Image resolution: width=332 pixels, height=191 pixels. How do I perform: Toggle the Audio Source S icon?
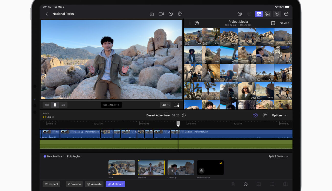pyautogui.click(x=201, y=171)
